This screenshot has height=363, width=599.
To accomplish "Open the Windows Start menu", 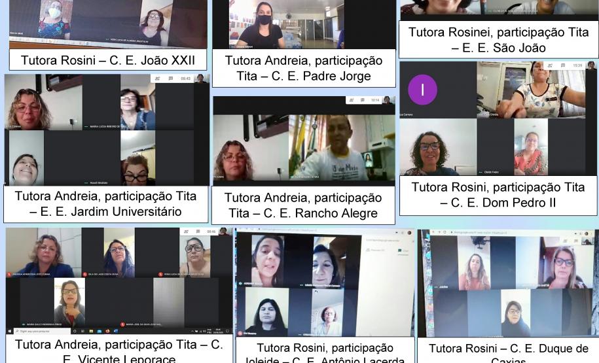I will point(10,331).
